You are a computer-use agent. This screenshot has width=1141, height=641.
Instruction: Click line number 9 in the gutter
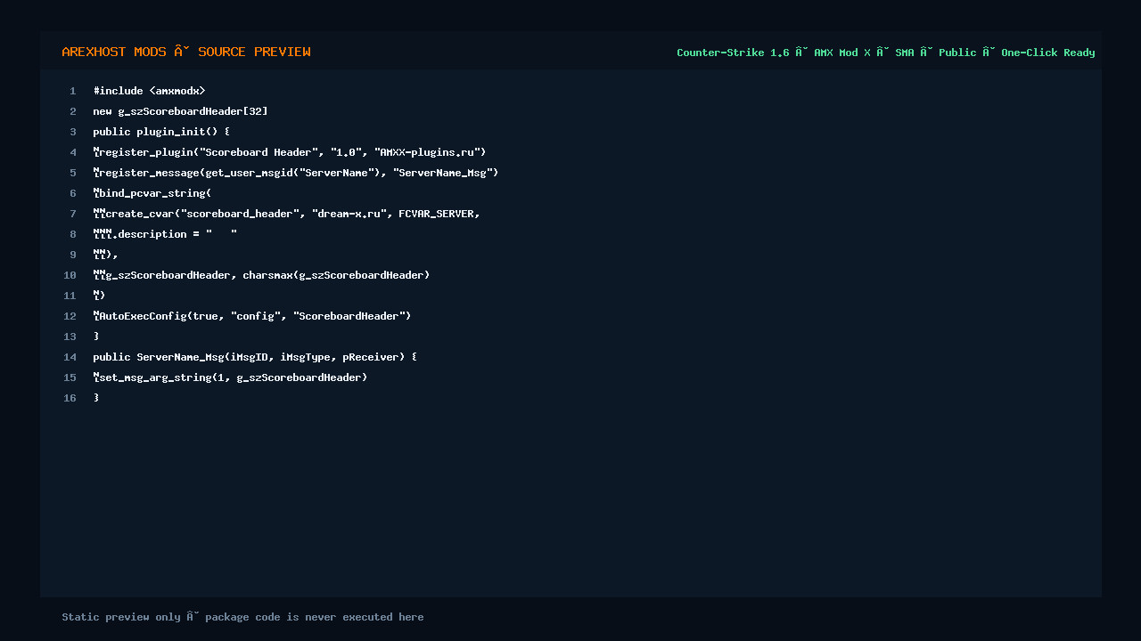pos(73,255)
